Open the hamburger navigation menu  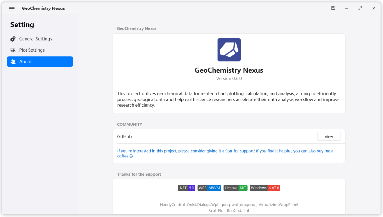(x=12, y=8)
